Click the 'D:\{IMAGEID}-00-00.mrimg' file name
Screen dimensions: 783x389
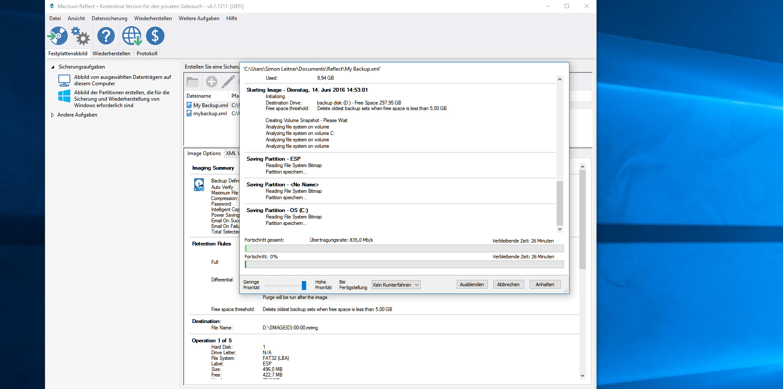pos(290,328)
